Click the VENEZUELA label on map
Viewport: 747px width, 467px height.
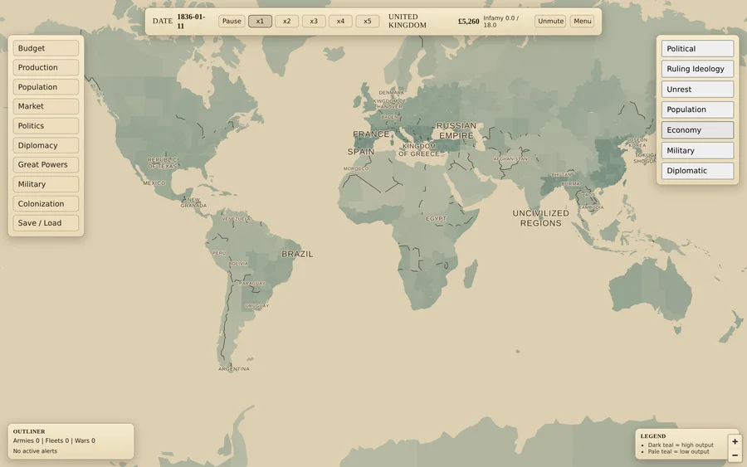point(237,219)
